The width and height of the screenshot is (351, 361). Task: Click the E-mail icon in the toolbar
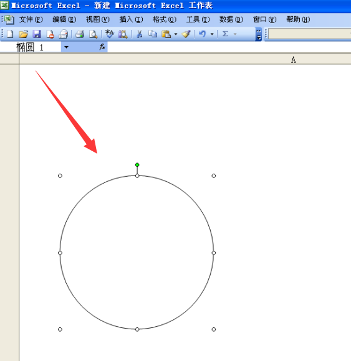pyautogui.click(x=63, y=34)
